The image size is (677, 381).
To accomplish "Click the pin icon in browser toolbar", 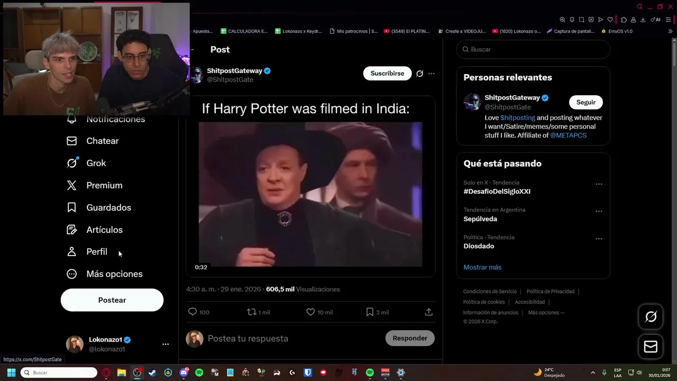I will pos(572,20).
